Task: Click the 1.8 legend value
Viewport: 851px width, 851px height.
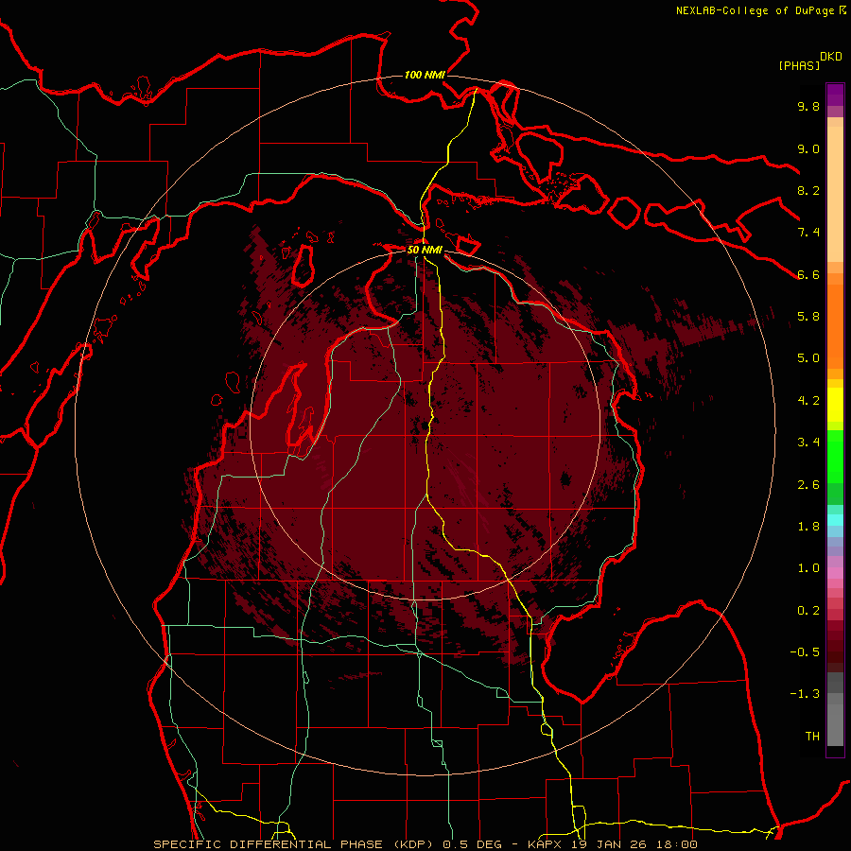Action: click(x=808, y=527)
